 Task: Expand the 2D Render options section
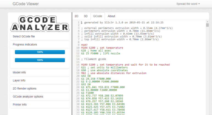(x=40, y=88)
